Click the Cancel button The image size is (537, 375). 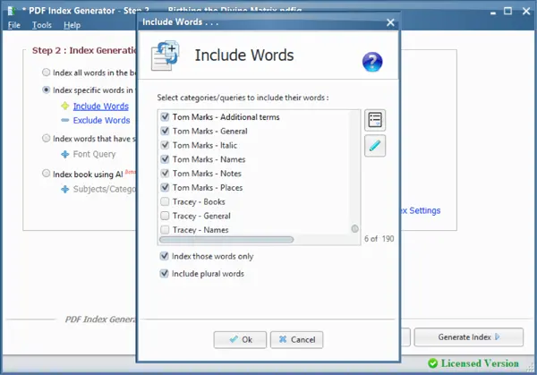coord(296,340)
